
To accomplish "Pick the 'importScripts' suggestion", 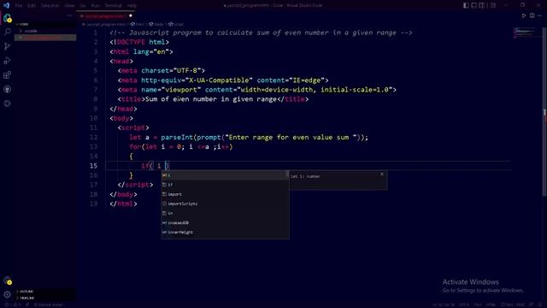I will tap(225, 204).
